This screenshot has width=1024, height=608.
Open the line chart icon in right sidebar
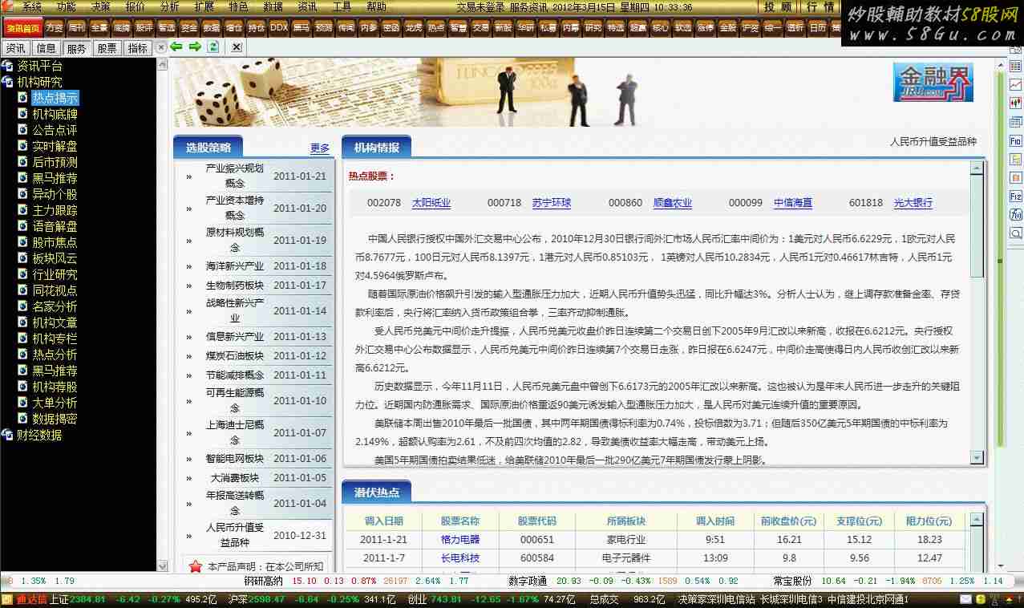pos(1015,85)
